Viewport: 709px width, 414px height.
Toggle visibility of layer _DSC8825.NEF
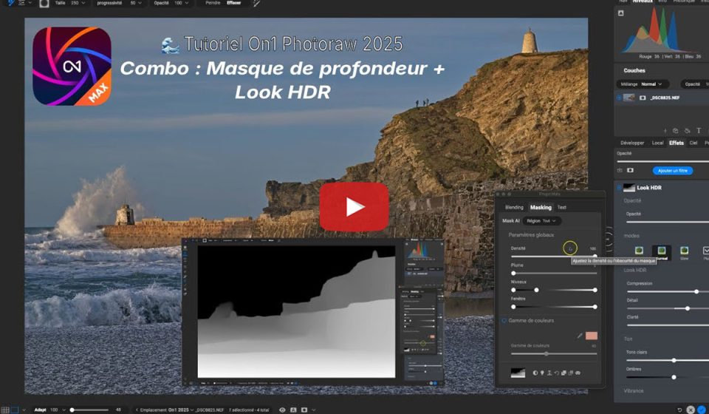pos(619,98)
